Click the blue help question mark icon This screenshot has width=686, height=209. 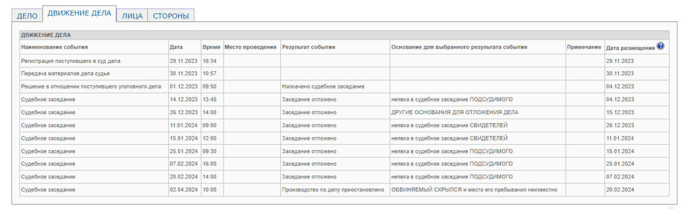point(661,46)
